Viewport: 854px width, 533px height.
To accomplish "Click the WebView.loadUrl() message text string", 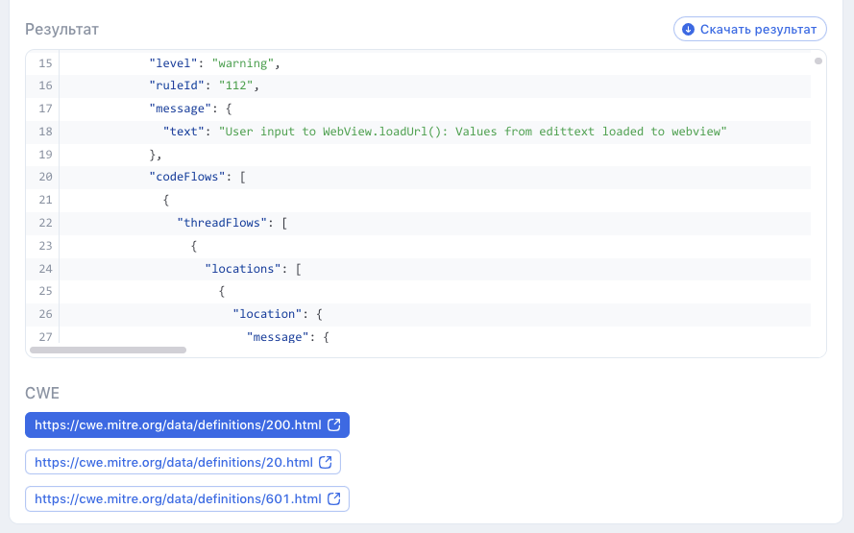I will pos(473,131).
